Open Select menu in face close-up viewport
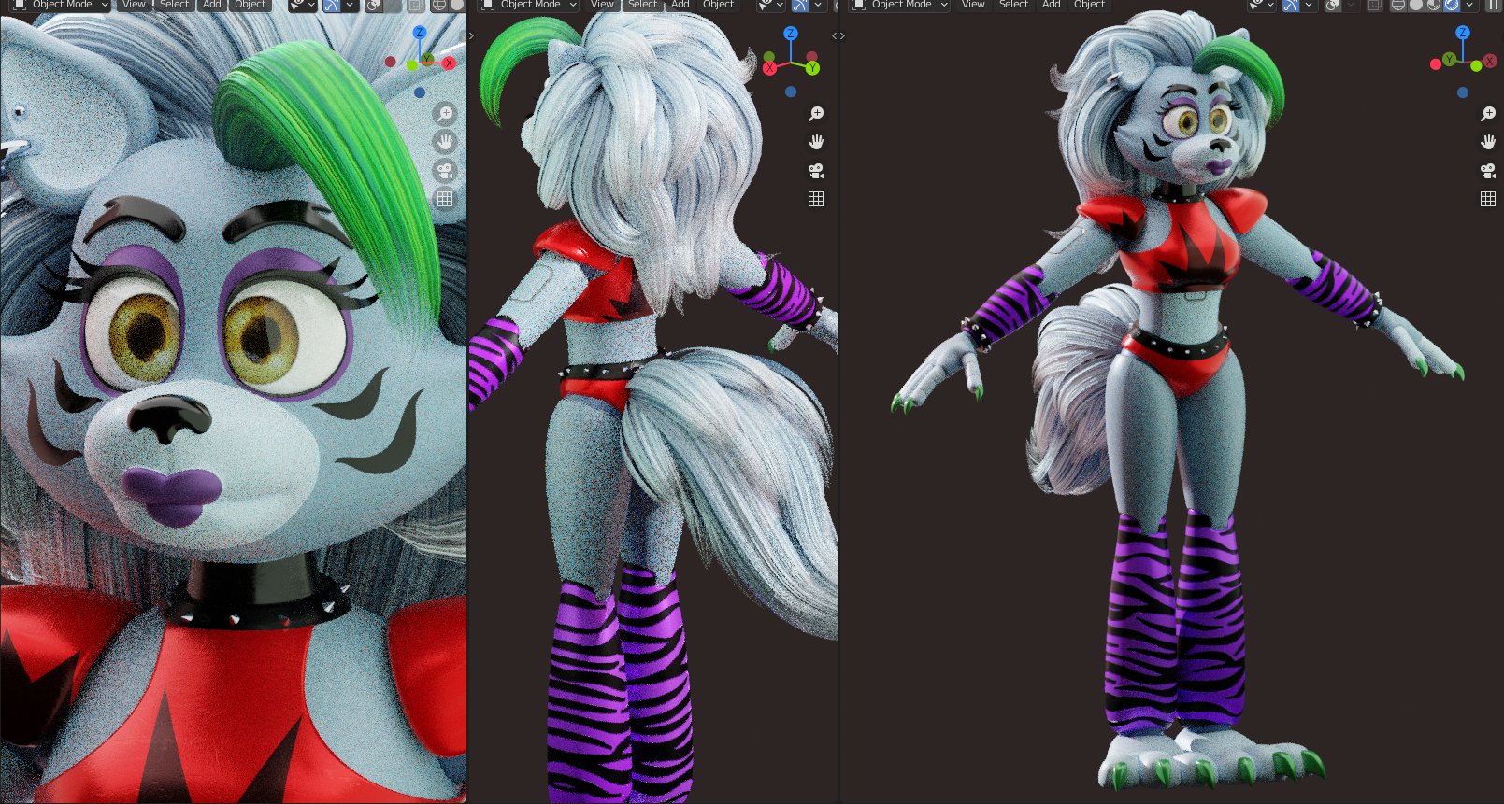This screenshot has width=1504, height=804. pyautogui.click(x=174, y=5)
